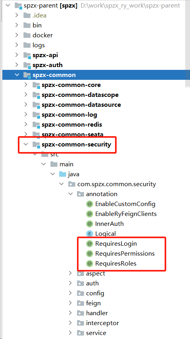
Task: Collapse the spzx-common module node
Action: [x=17, y=75]
